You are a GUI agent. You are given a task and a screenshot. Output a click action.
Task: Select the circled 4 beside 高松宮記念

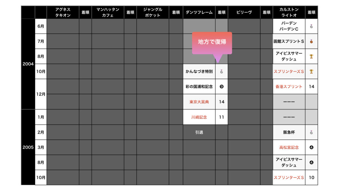coord(311,147)
